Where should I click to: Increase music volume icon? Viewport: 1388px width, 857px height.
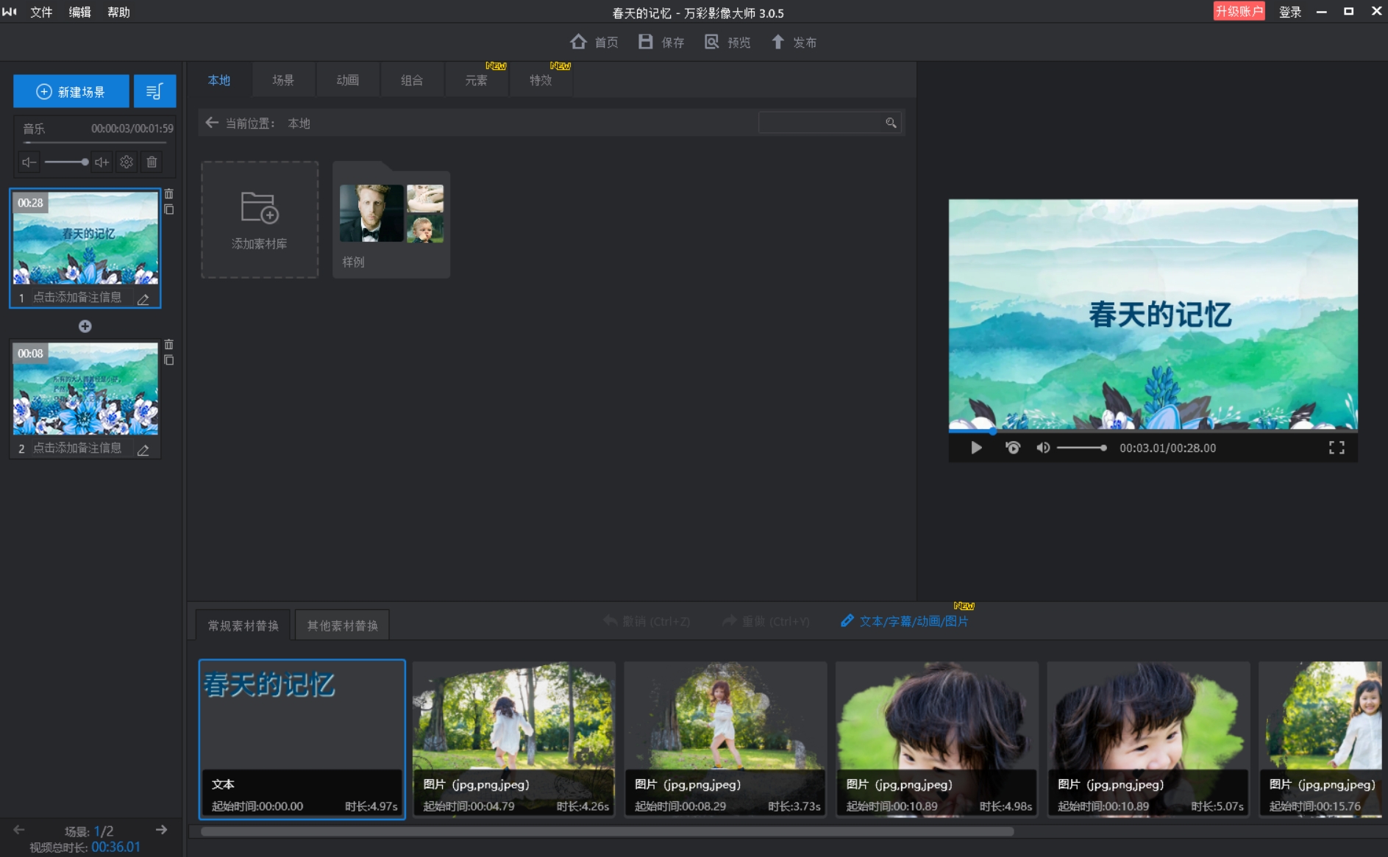click(102, 162)
